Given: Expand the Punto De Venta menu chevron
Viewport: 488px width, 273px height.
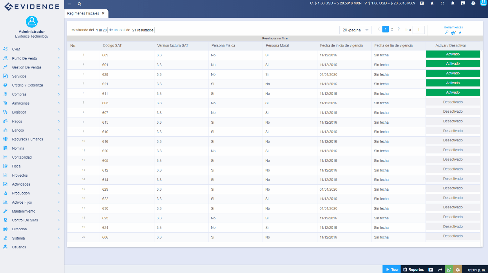Looking at the screenshot, I should point(59,58).
